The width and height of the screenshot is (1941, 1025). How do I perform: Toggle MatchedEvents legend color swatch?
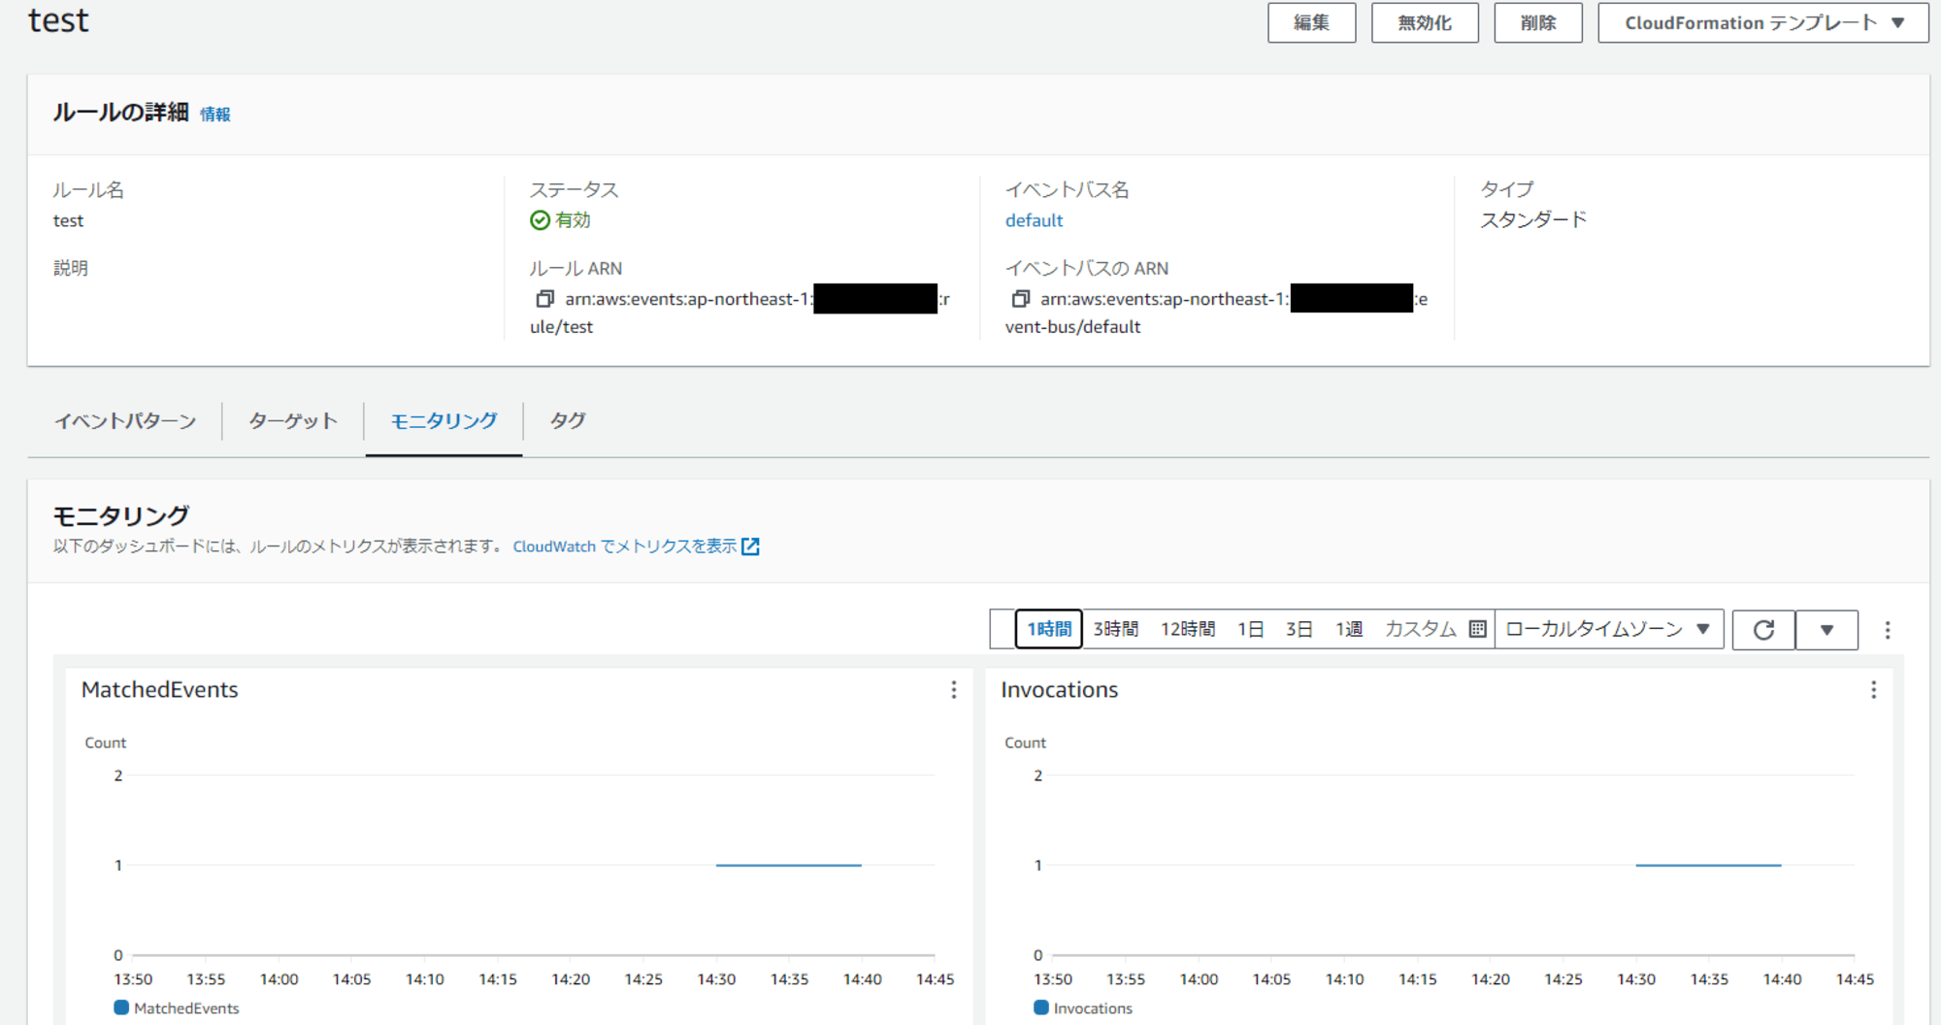(x=121, y=1008)
